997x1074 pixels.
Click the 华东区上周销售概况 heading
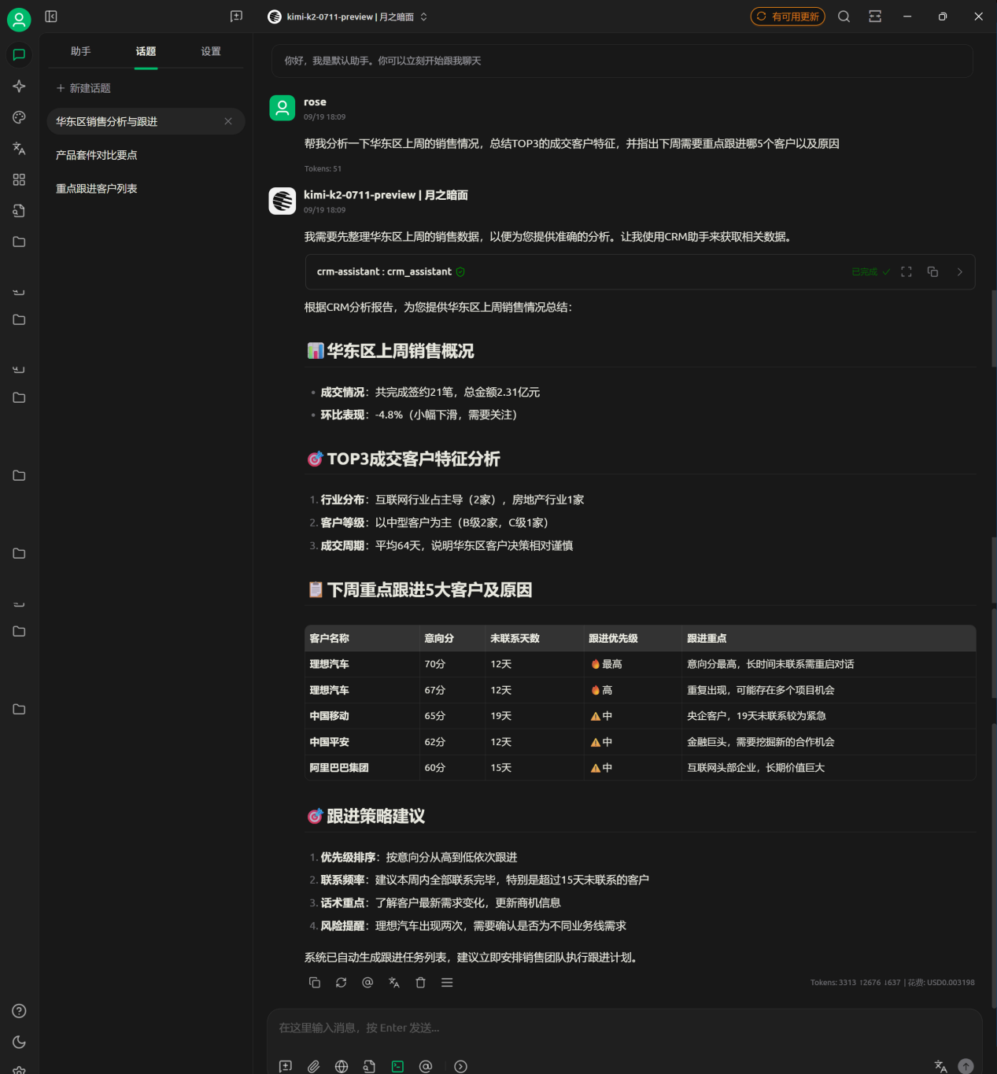coord(400,351)
